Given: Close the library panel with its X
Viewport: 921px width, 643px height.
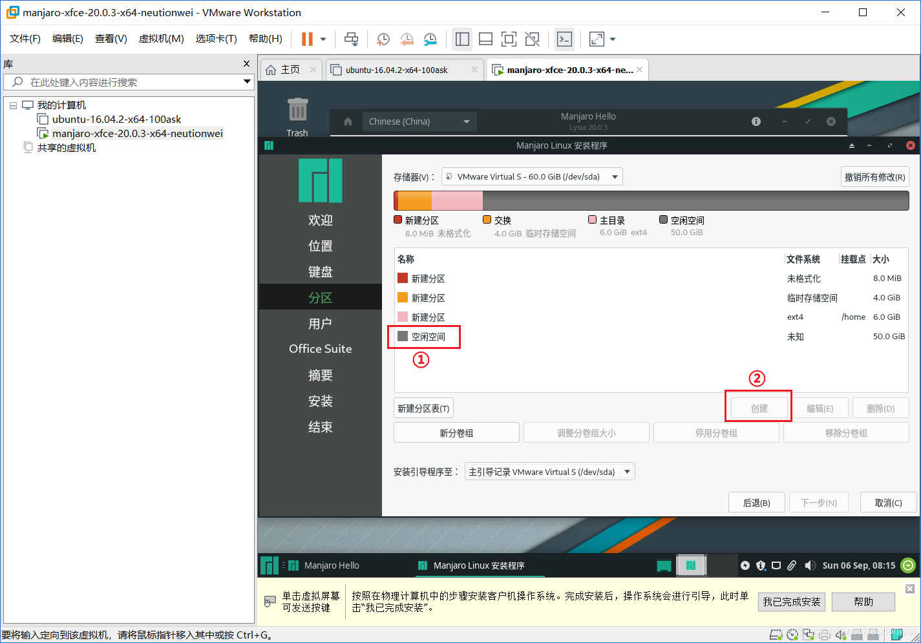Looking at the screenshot, I should tap(246, 63).
